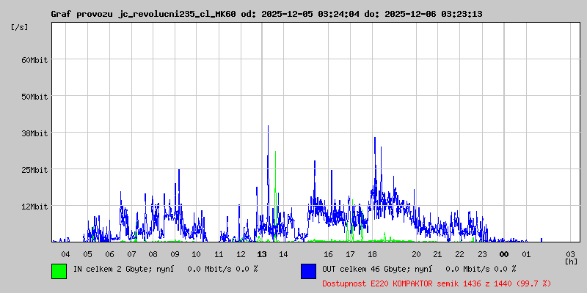Image resolution: width=587 pixels, height=293 pixels.
Task: Click the 50Mbit y-axis label
Action: [x=34, y=97]
